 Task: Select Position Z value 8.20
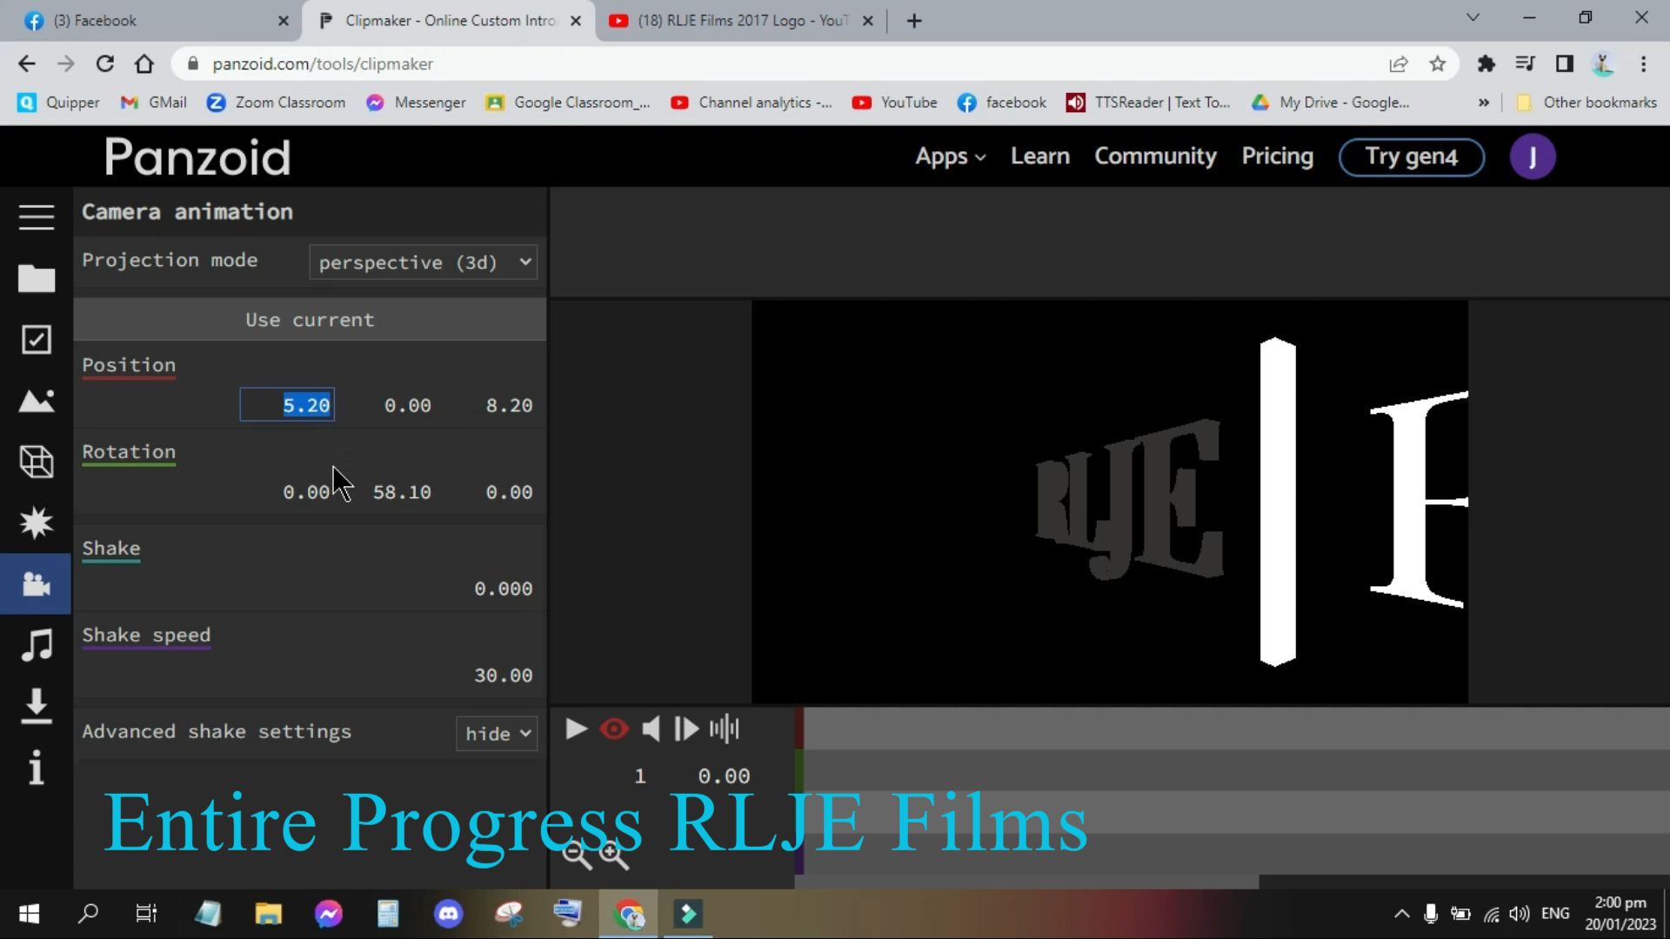click(x=509, y=405)
